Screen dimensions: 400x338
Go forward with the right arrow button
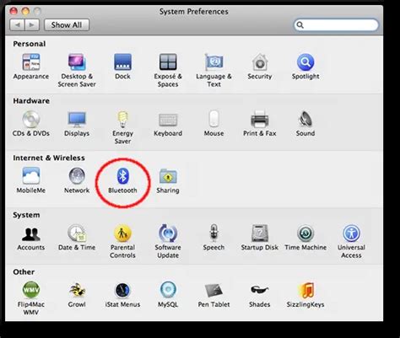[32, 25]
